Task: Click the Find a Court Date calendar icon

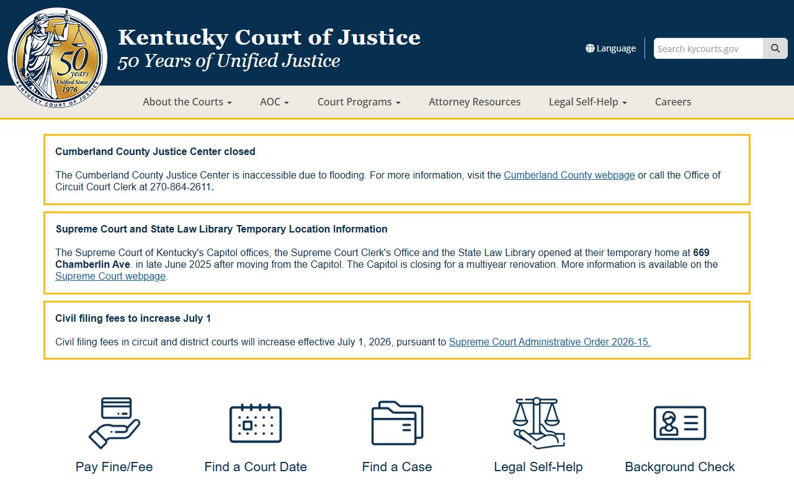Action: click(256, 423)
